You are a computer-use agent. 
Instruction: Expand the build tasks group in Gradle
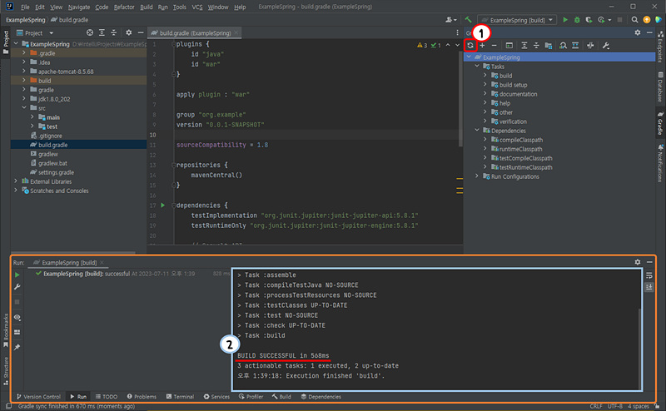pyautogui.click(x=485, y=76)
